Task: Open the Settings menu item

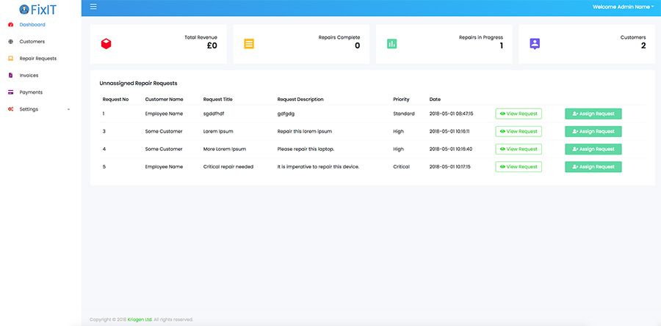Action: tap(29, 109)
